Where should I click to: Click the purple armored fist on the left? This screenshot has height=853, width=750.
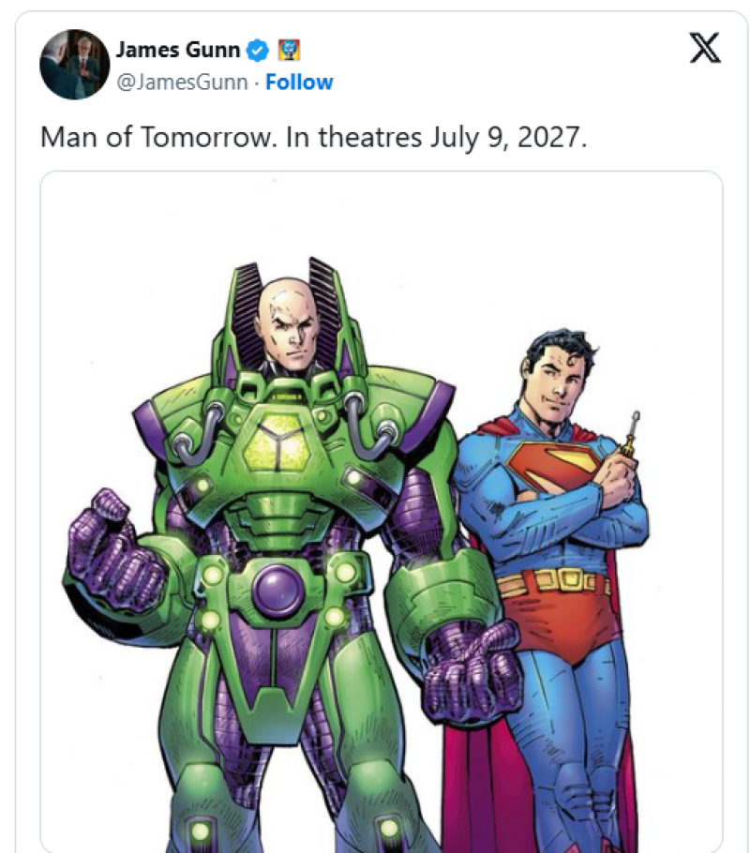(x=110, y=546)
